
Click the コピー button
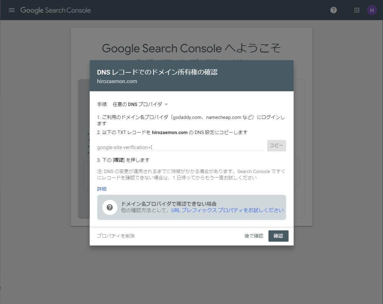(277, 146)
